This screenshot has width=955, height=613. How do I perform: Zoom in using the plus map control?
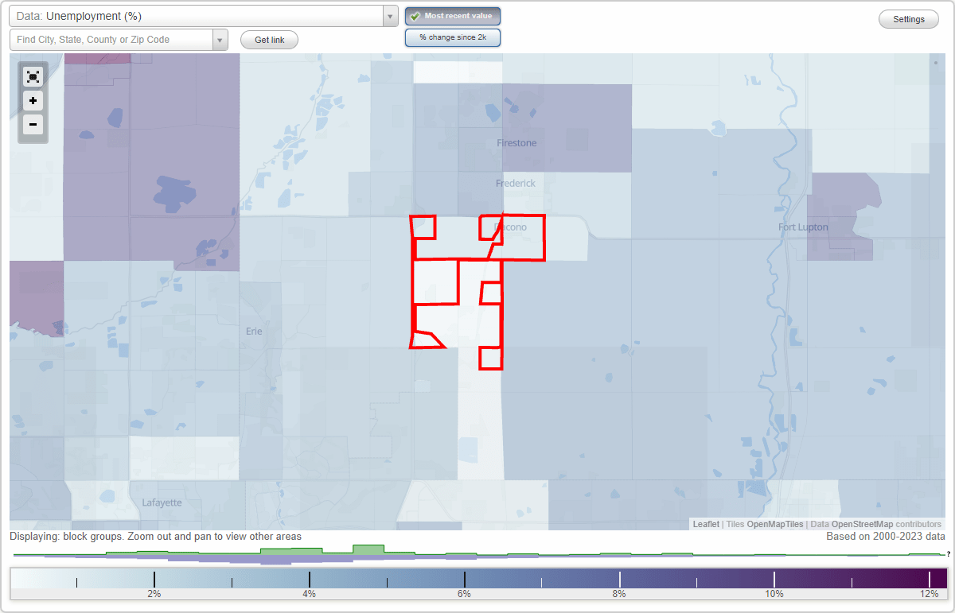click(x=33, y=101)
